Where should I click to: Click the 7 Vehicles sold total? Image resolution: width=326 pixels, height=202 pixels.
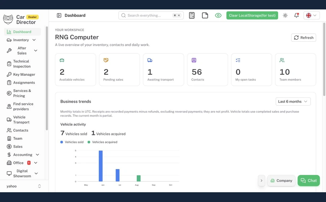click(x=74, y=133)
